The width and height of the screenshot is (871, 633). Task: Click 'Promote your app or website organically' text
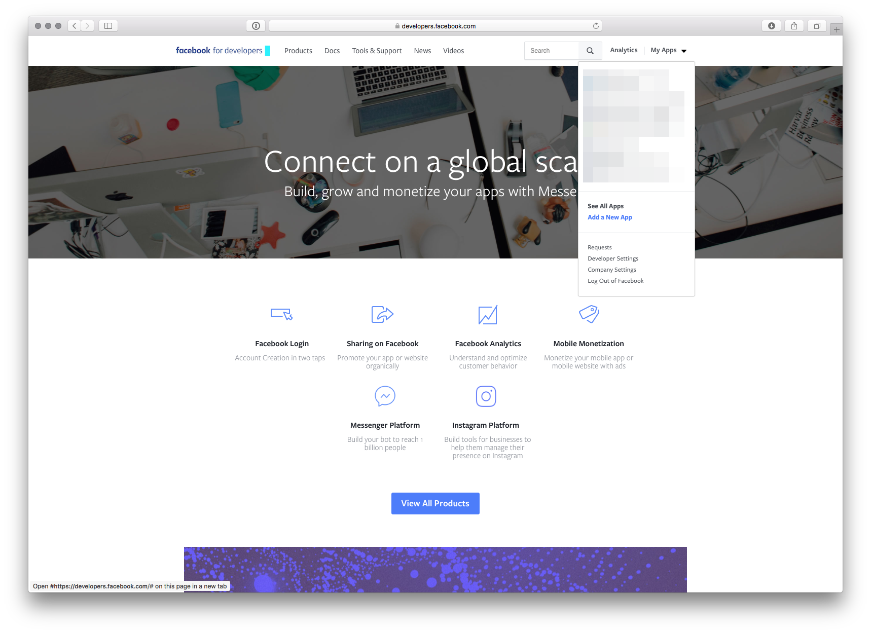[x=383, y=362]
